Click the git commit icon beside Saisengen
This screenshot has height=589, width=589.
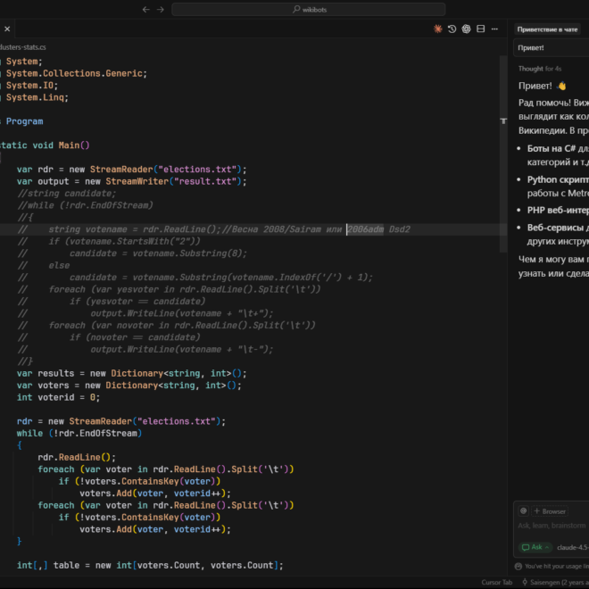525,582
